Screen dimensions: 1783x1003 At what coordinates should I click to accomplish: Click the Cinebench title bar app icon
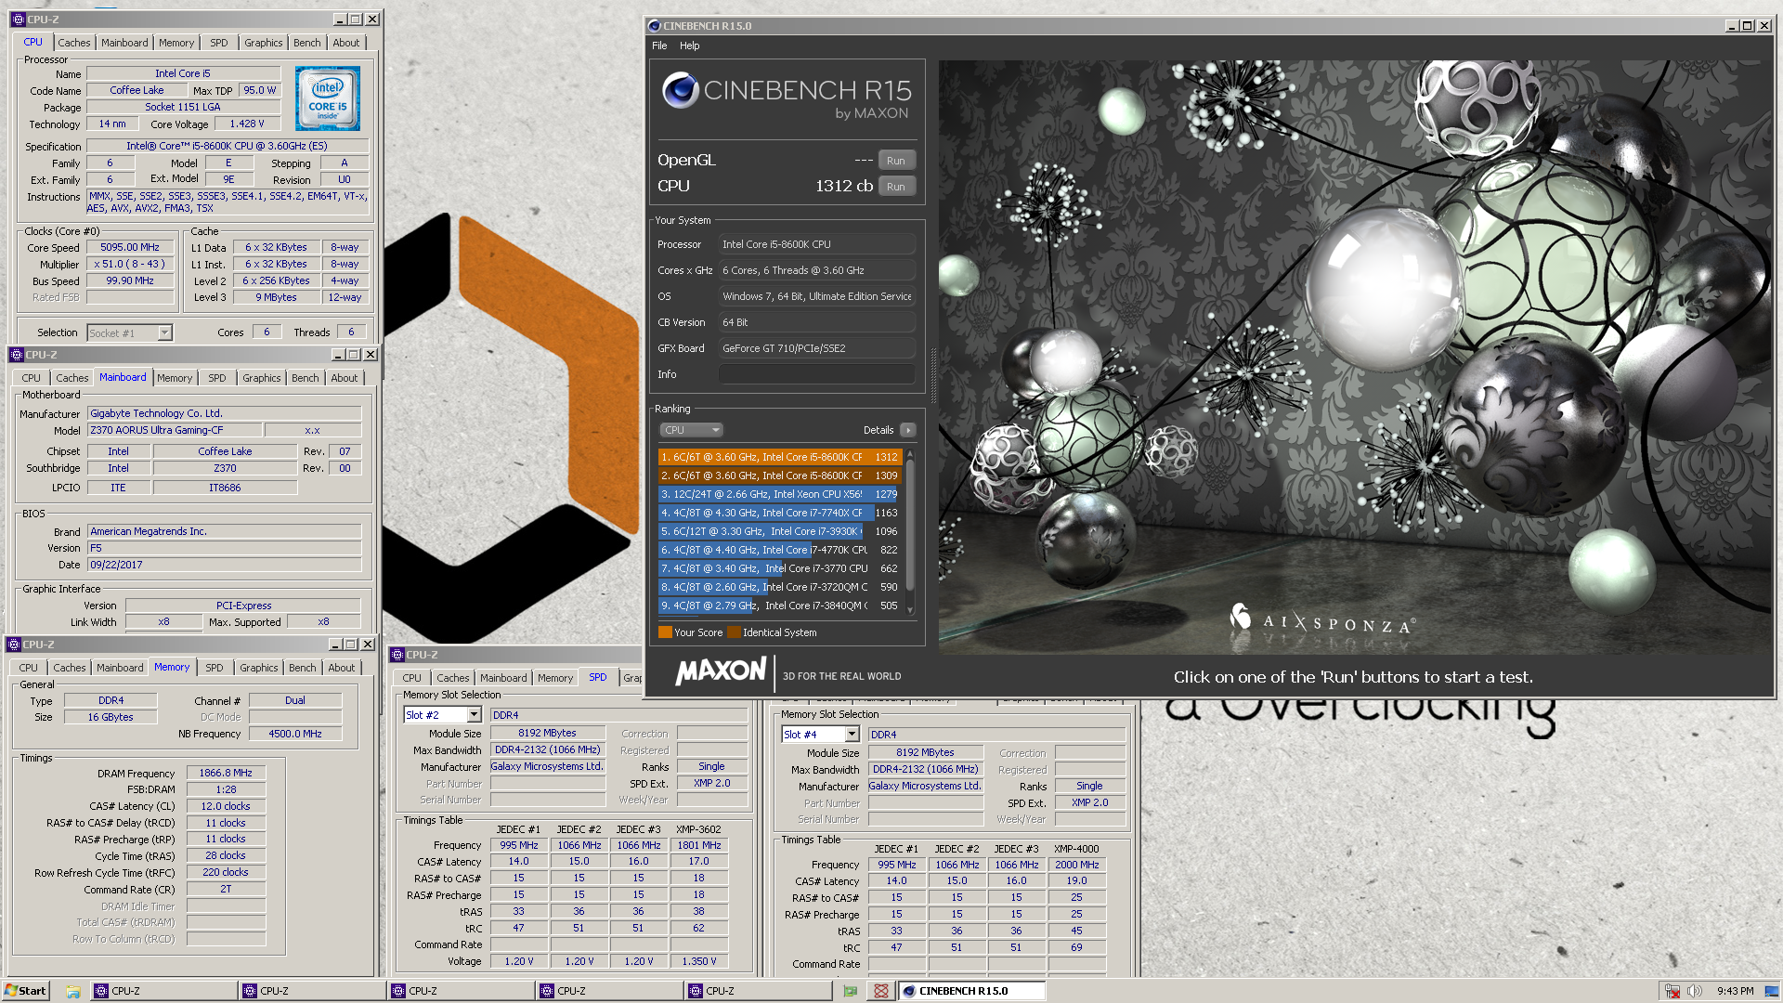point(655,26)
